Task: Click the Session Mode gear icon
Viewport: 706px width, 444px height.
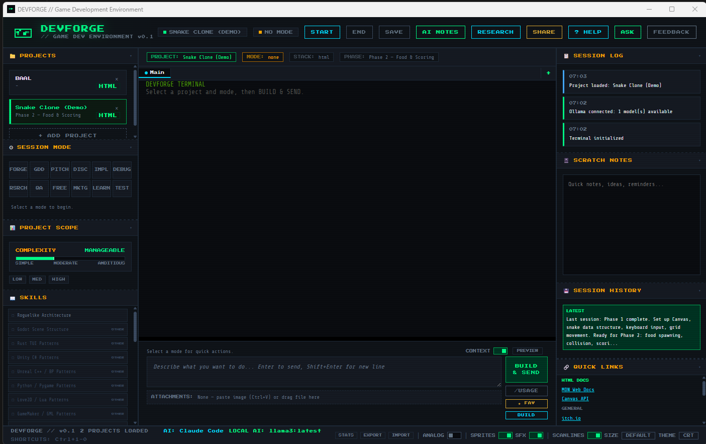Action: [12, 147]
